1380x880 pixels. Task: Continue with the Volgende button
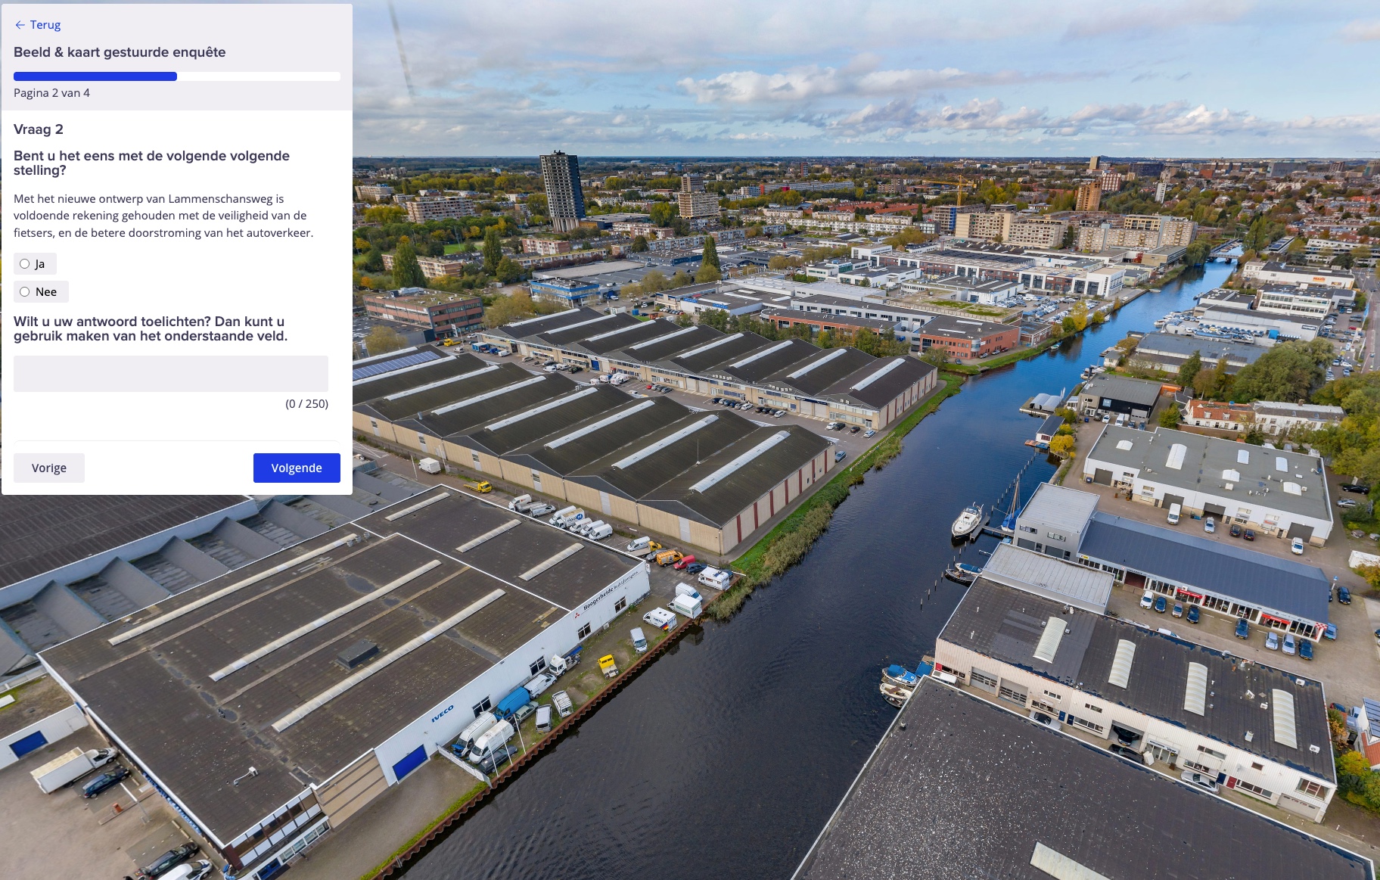(x=297, y=468)
